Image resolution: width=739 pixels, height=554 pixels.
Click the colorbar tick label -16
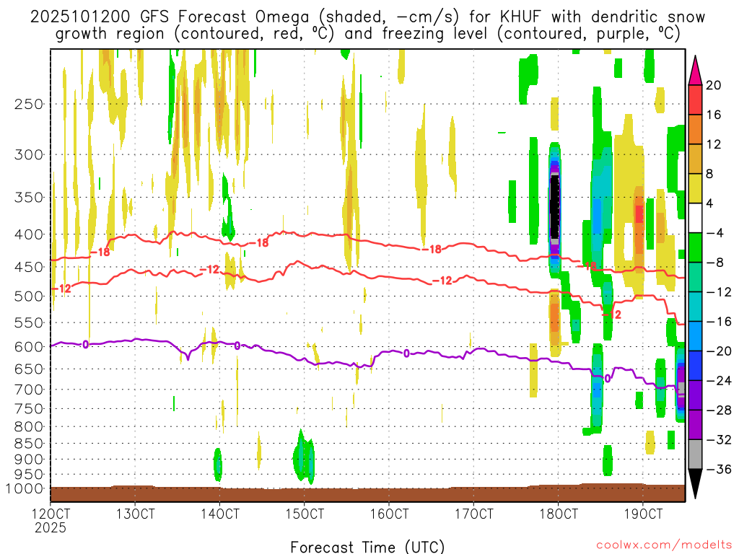click(719, 321)
